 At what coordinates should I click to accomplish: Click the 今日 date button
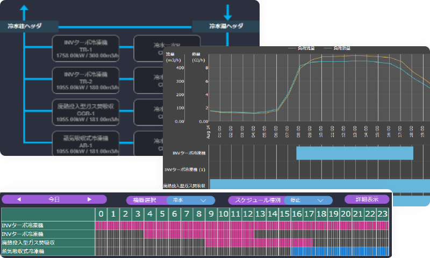pos(54,199)
